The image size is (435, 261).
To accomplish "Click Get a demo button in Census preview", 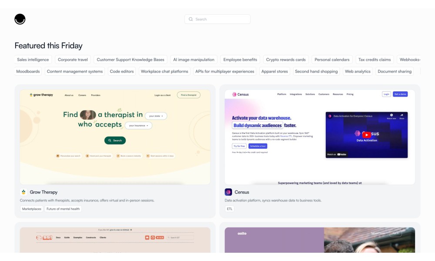I will (x=400, y=94).
